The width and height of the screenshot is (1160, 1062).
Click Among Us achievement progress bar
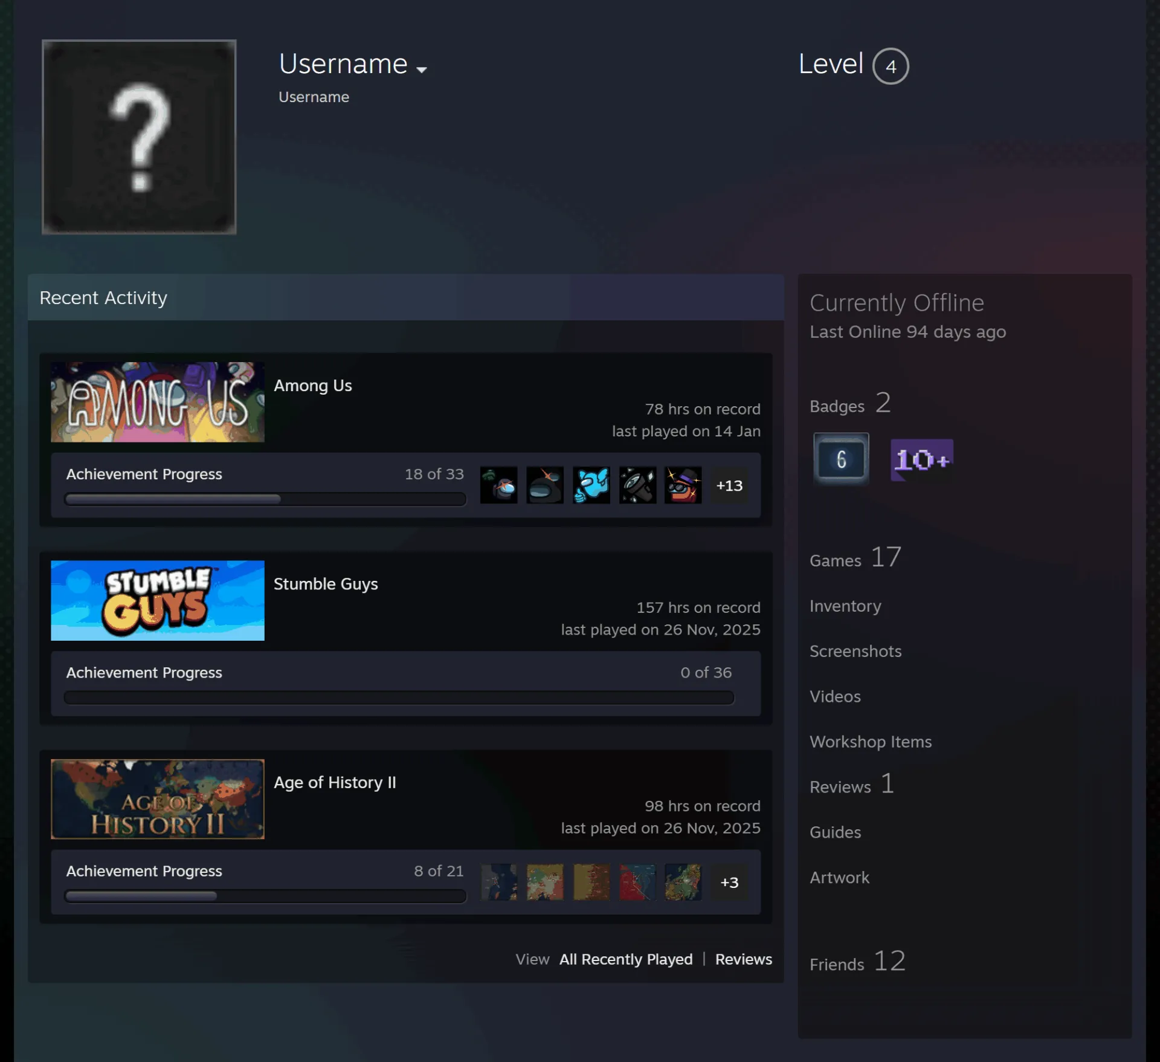[265, 499]
